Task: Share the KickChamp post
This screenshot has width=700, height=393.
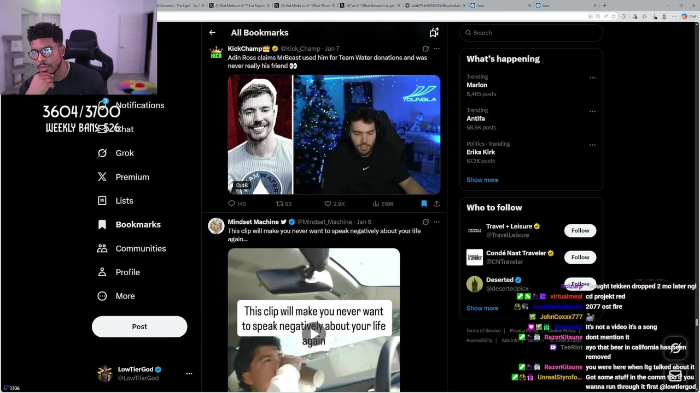Action: pos(436,204)
